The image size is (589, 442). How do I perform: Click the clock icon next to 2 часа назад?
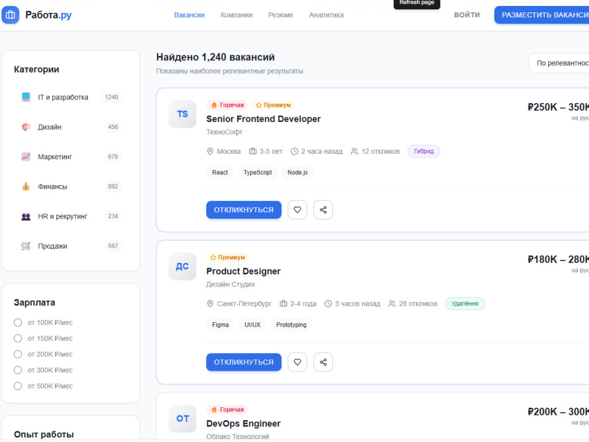pos(294,151)
